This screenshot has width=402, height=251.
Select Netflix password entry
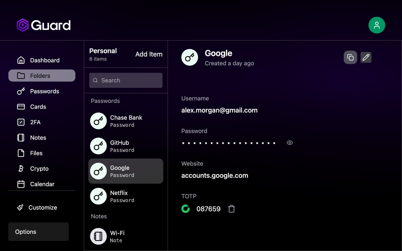pyautogui.click(x=126, y=196)
